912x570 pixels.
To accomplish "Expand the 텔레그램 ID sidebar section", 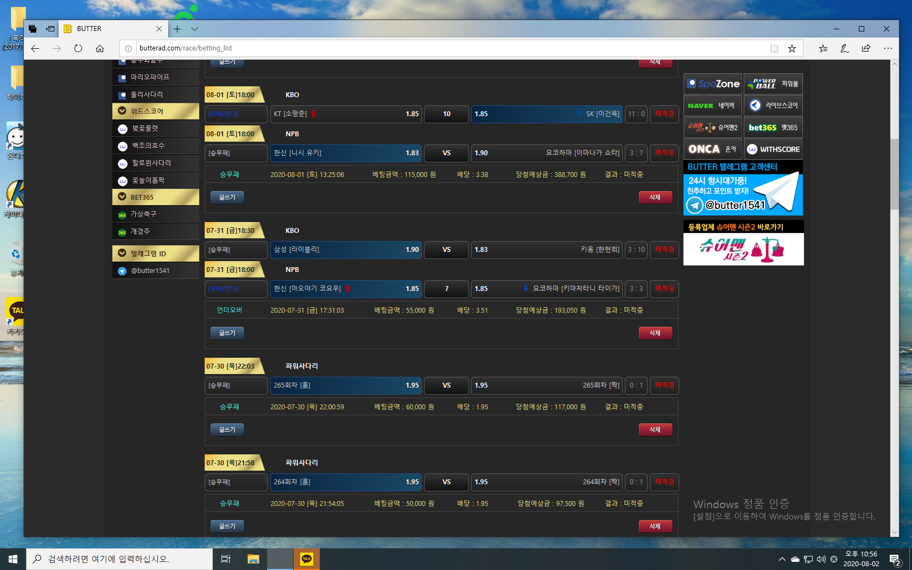I will coord(122,253).
